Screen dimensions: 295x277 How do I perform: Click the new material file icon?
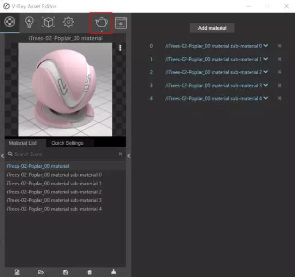17,272
